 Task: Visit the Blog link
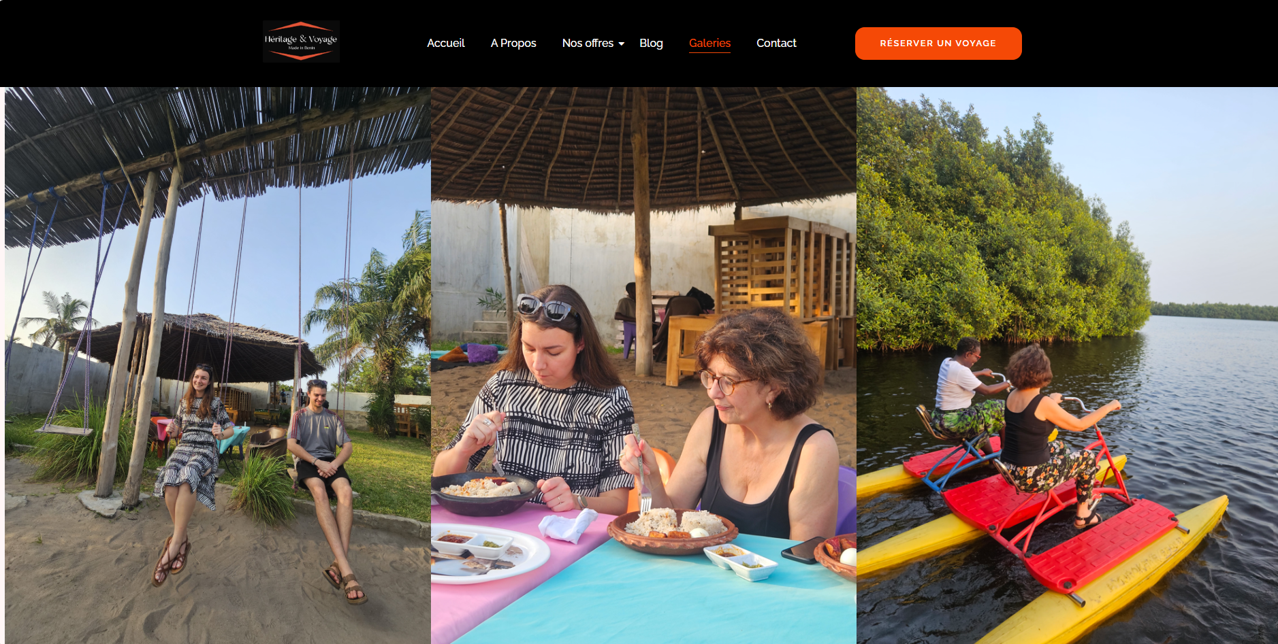pos(651,43)
